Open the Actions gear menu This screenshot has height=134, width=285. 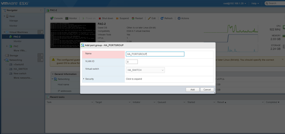pyautogui.click(x=183, y=18)
